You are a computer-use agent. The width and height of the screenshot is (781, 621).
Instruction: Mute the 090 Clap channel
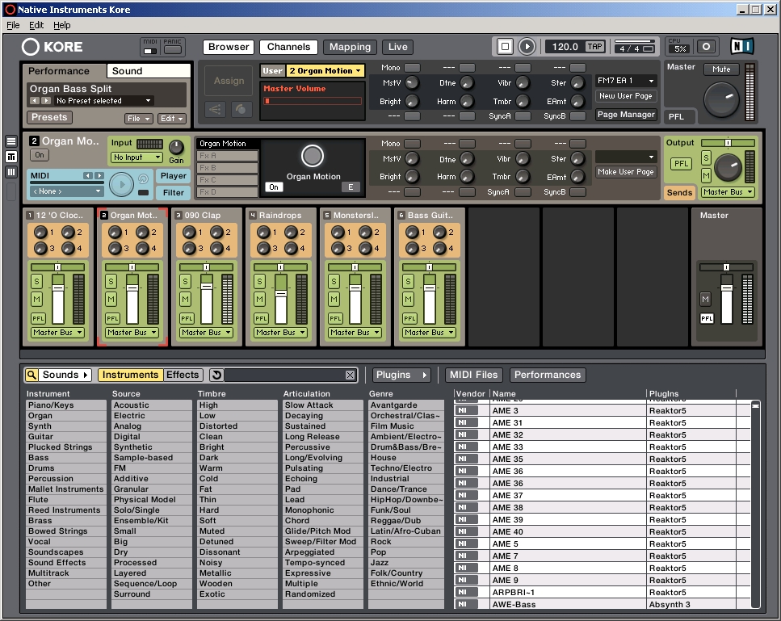185,300
